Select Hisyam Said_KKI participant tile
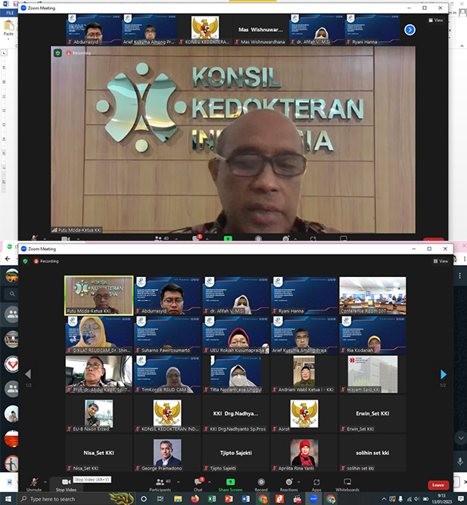The width and height of the screenshot is (467, 505). click(x=372, y=374)
